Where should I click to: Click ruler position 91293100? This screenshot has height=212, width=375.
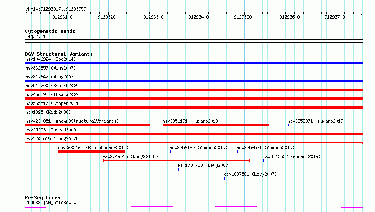tap(62, 17)
